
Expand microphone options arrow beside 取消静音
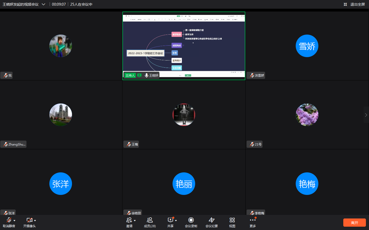point(14,221)
